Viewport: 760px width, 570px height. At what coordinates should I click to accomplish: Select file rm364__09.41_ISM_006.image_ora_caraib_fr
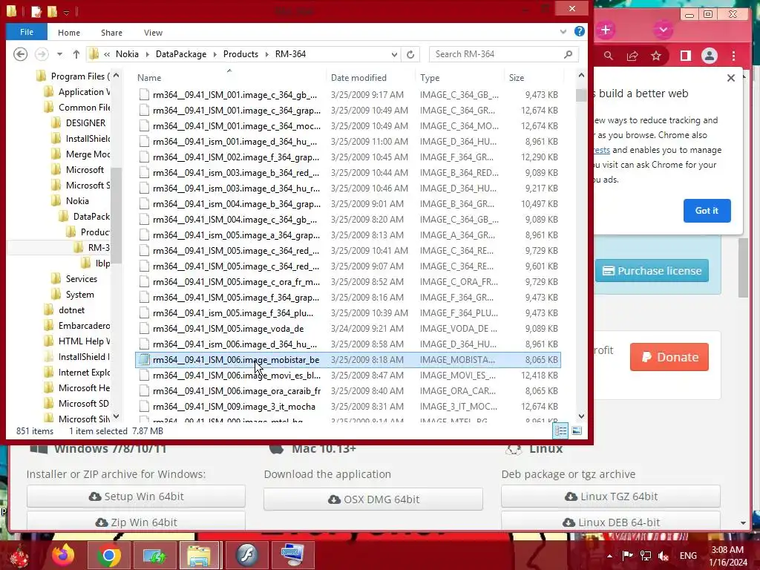347,390
